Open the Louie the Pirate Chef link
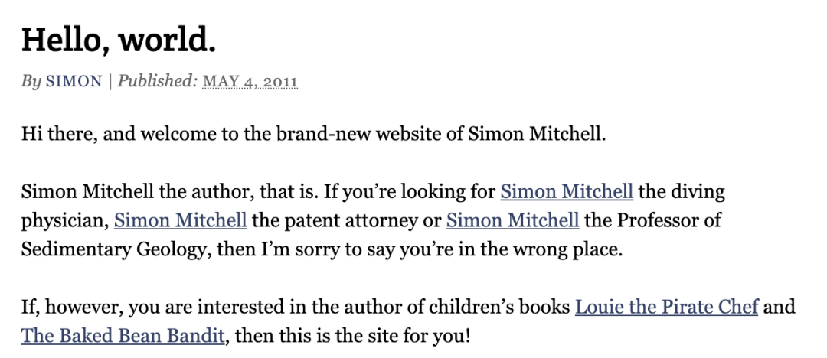This screenshot has width=827, height=358. (667, 306)
